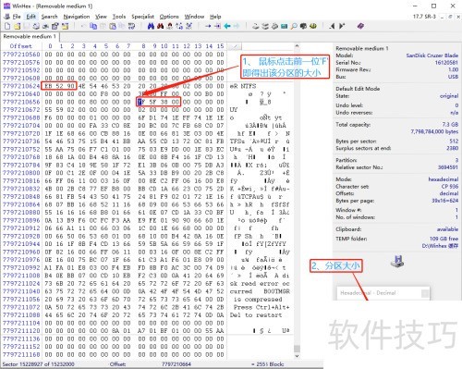
Task: Click hex byte EB at offset 7797210624
Action: point(48,86)
